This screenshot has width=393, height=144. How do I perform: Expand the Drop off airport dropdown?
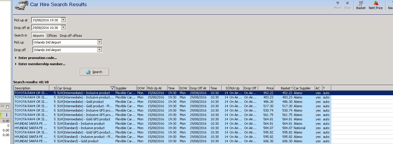(100, 50)
